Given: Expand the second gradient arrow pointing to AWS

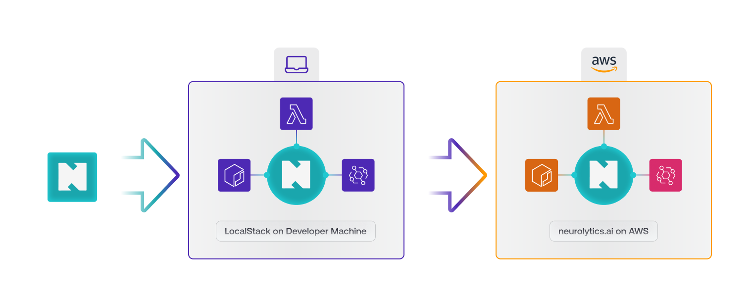Looking at the screenshot, I should (x=458, y=175).
